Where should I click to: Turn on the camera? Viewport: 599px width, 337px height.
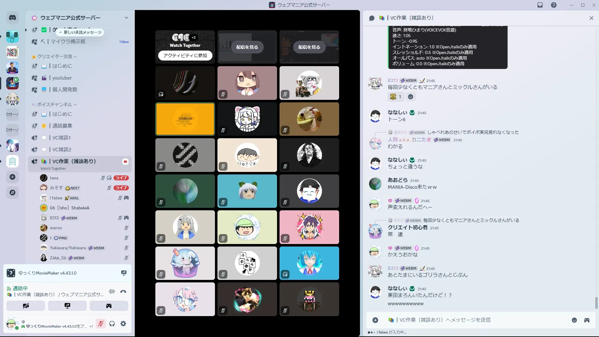(x=26, y=306)
